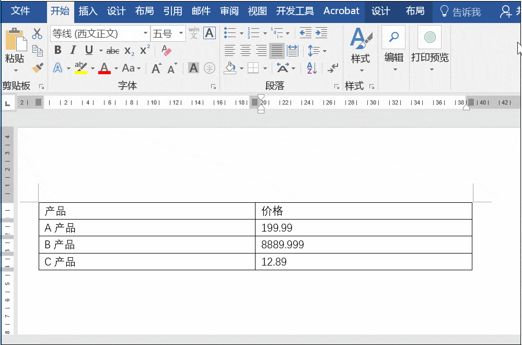Open line spacing options
This screenshot has width=522, height=345.
tap(316, 51)
